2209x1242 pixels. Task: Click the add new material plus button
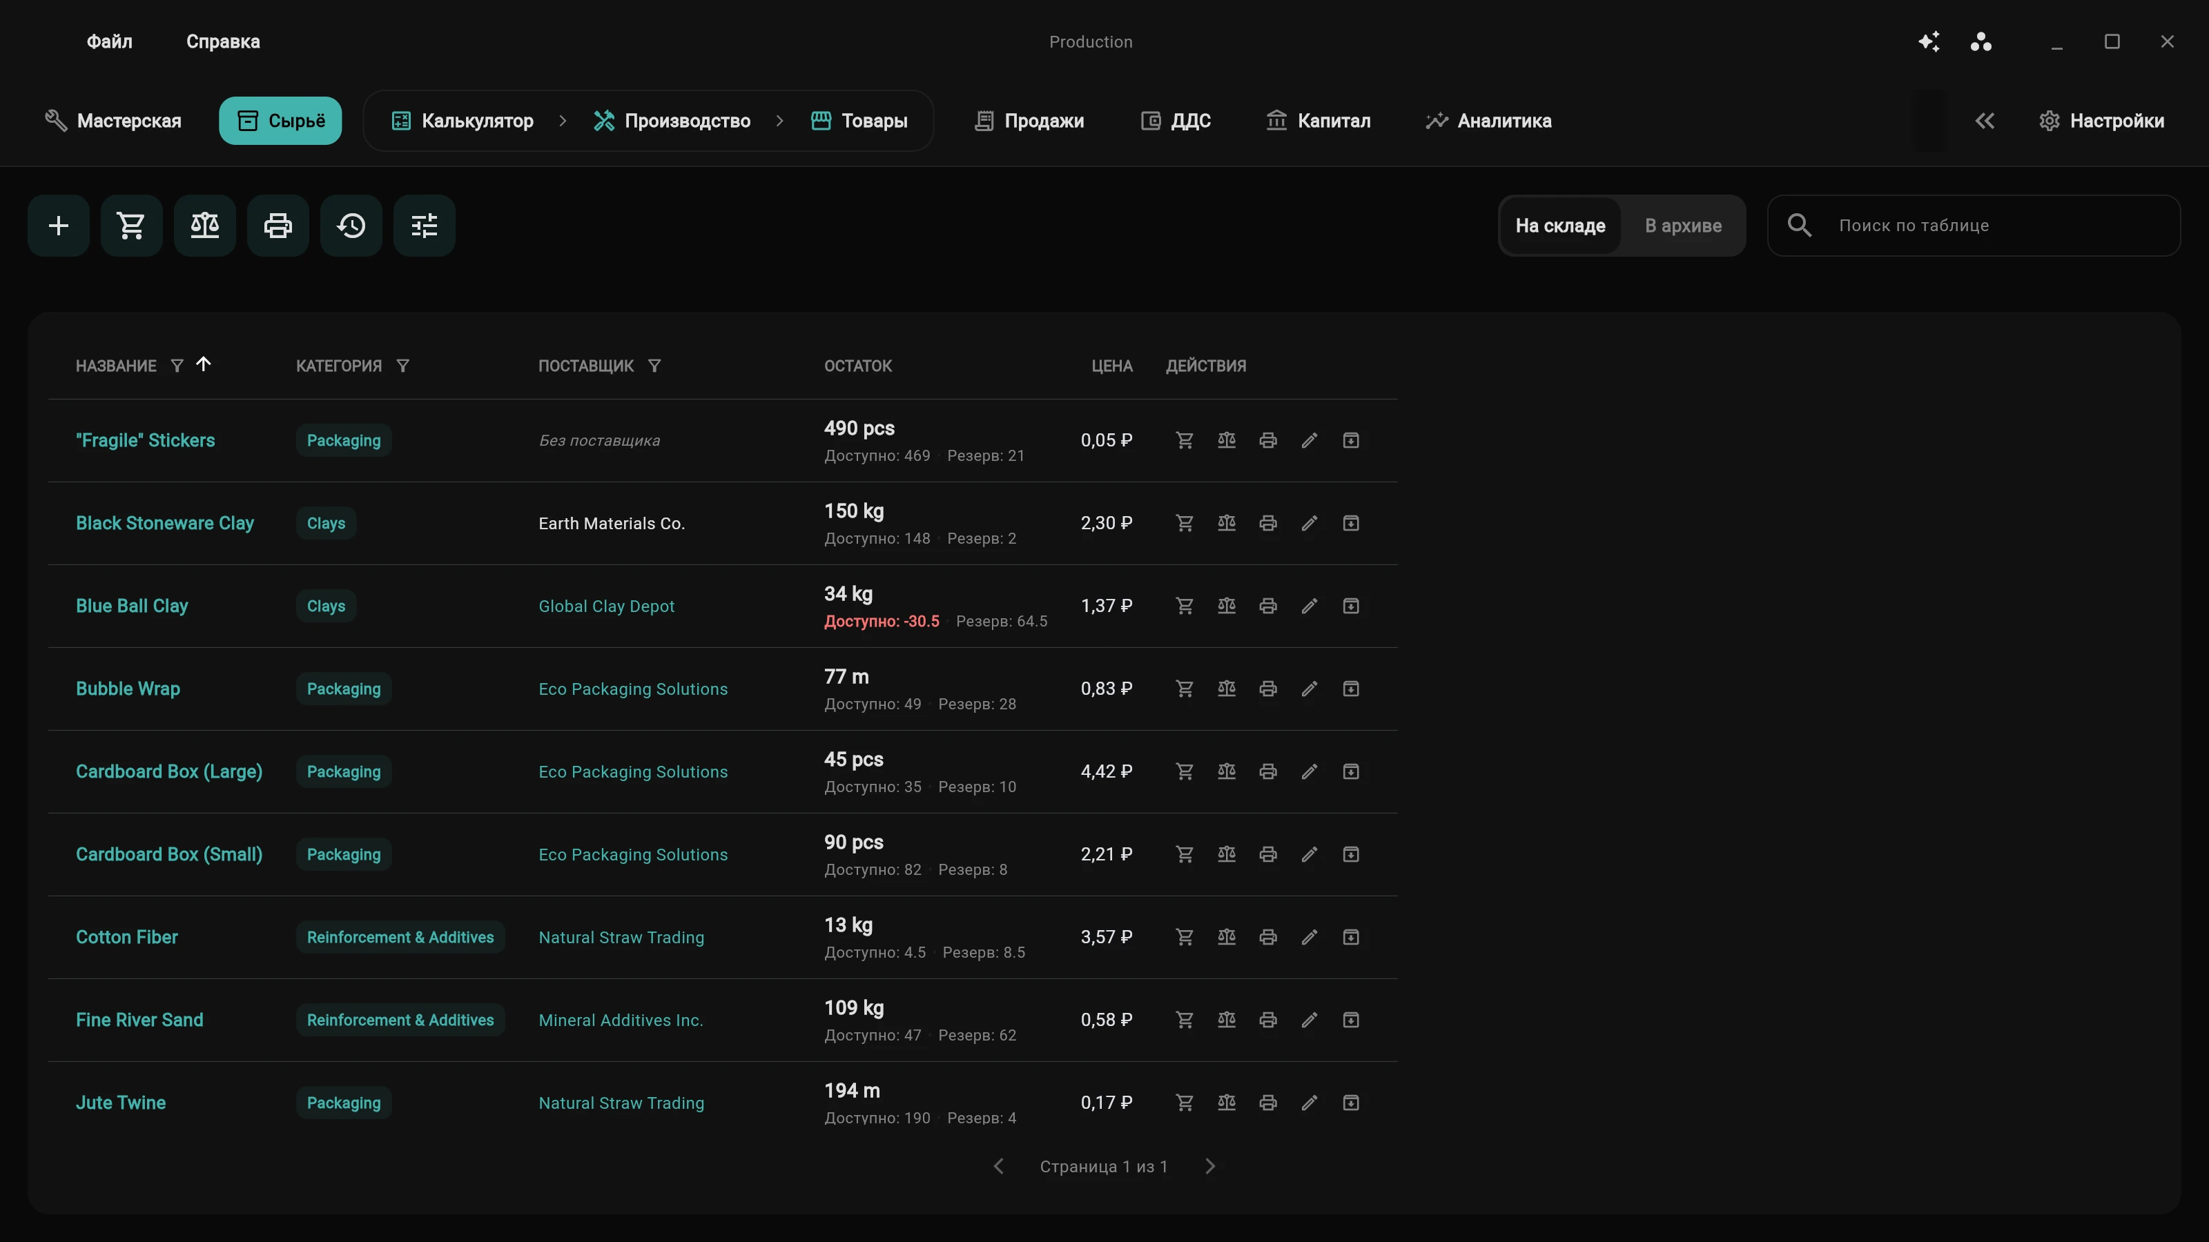(x=58, y=226)
